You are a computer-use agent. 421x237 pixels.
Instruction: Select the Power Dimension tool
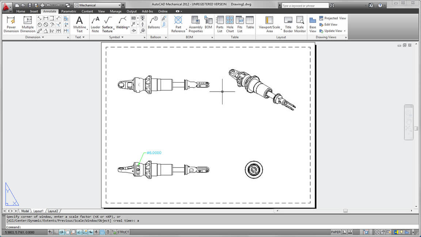pyautogui.click(x=11, y=24)
